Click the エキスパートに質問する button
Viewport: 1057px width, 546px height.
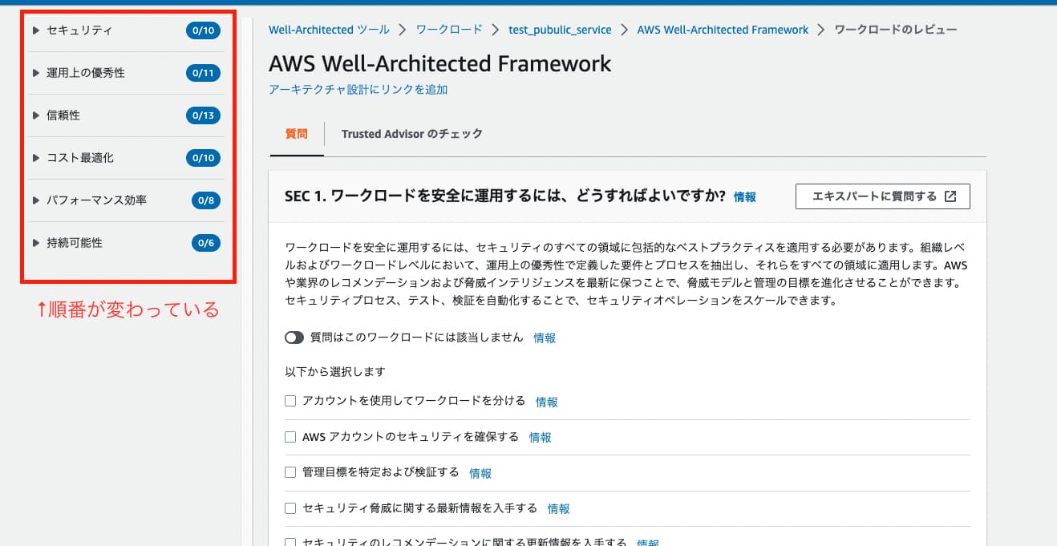click(x=882, y=196)
